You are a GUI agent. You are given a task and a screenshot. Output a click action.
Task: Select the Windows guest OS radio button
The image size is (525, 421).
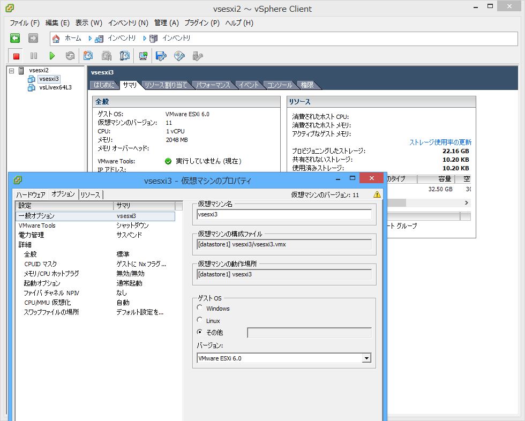(x=199, y=307)
